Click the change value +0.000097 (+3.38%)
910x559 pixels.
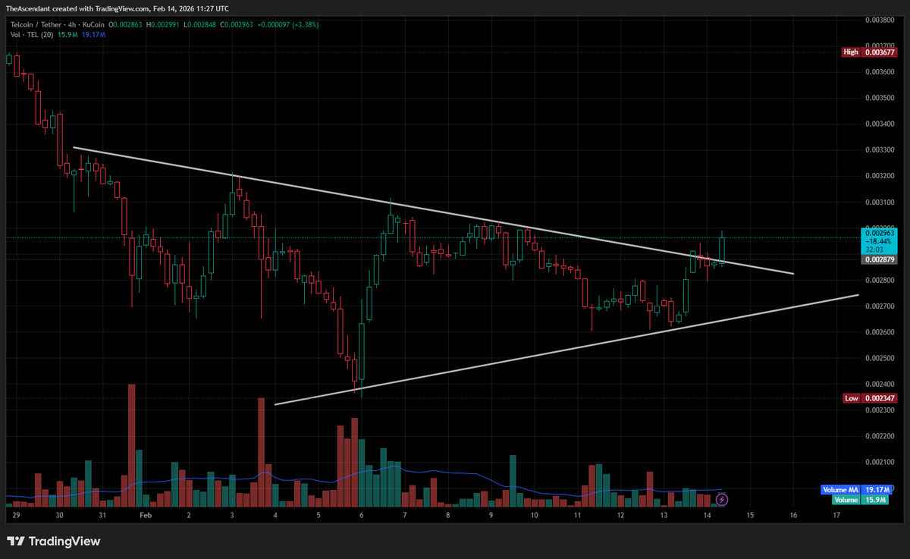click(287, 24)
